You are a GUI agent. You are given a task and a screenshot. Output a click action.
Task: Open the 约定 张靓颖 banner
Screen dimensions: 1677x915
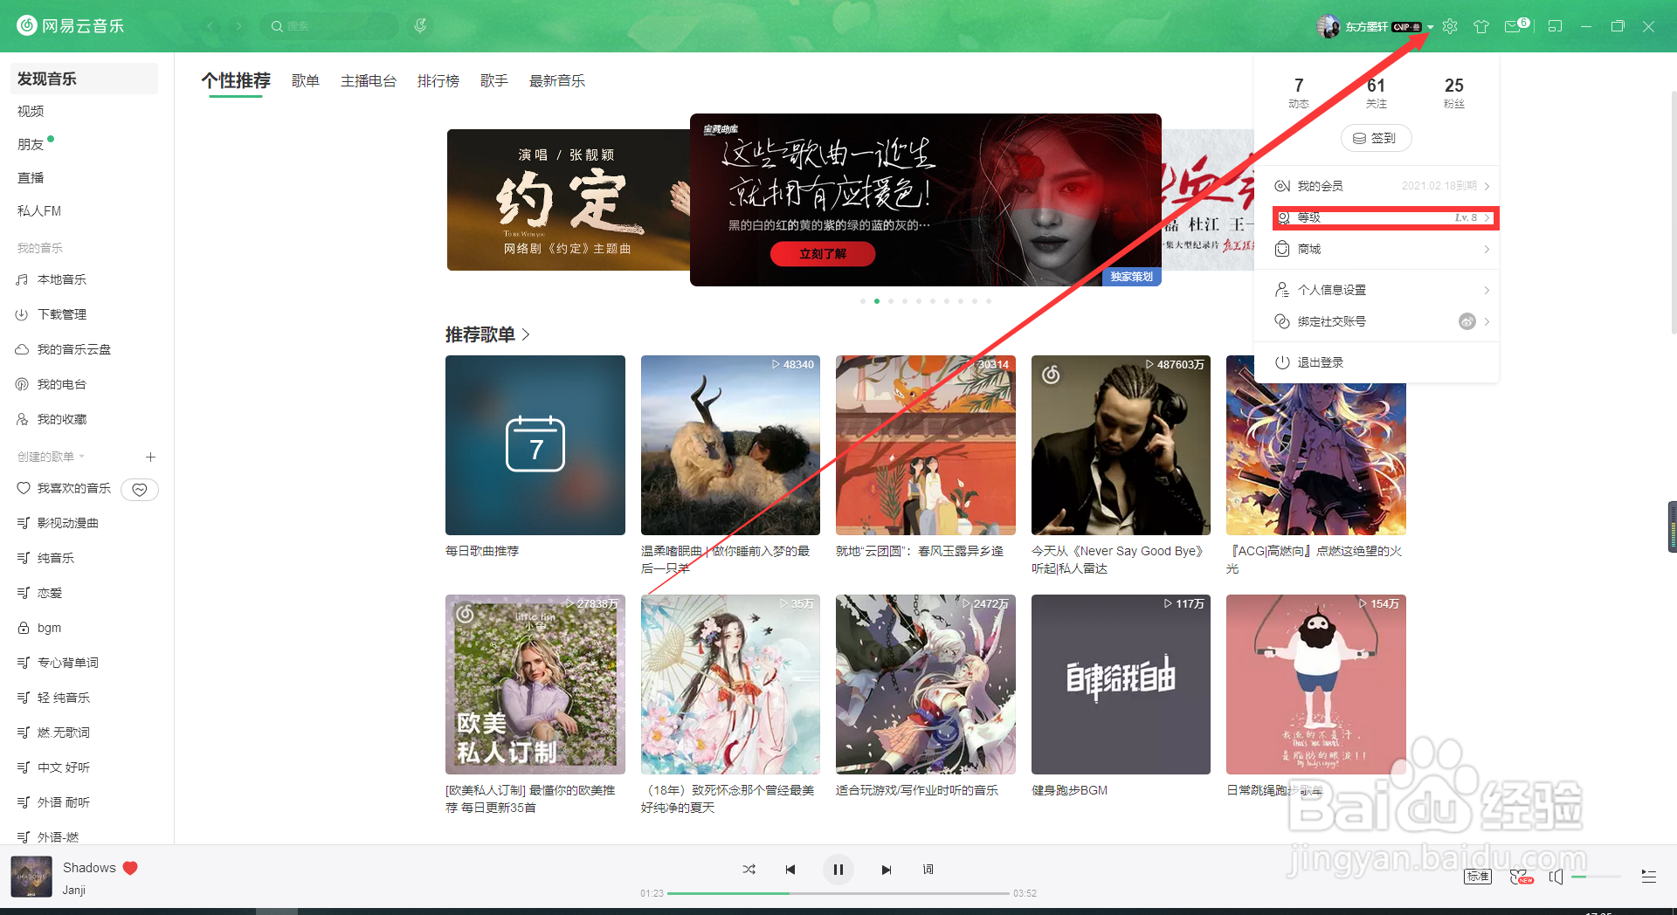coord(569,200)
